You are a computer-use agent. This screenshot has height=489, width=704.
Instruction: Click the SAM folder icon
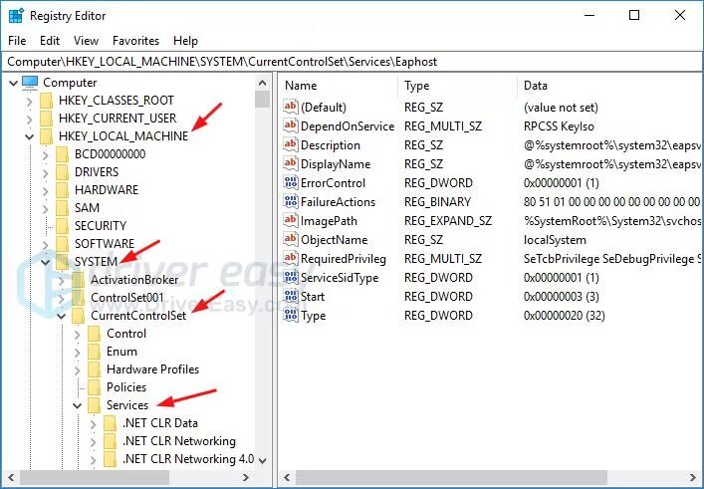(62, 208)
